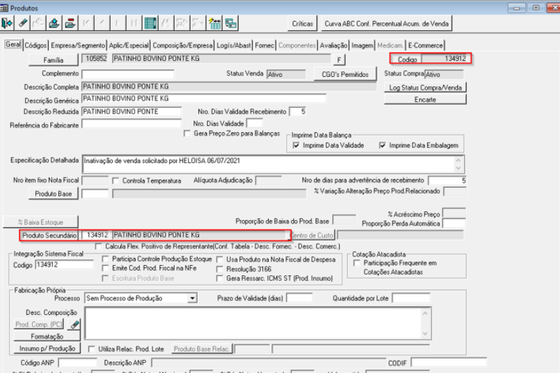This screenshot has width=560, height=373.
Task: Click the top-right Codigo button
Action: click(407, 59)
